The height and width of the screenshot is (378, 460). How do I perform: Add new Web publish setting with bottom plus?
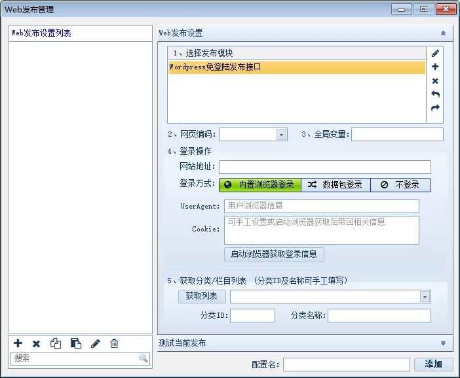(18, 343)
